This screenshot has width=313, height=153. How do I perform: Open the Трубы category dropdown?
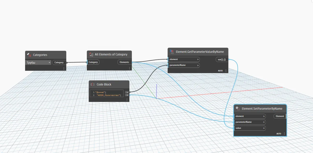point(39,63)
